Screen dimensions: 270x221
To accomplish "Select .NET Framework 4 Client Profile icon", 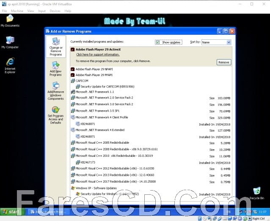I will [73, 117].
